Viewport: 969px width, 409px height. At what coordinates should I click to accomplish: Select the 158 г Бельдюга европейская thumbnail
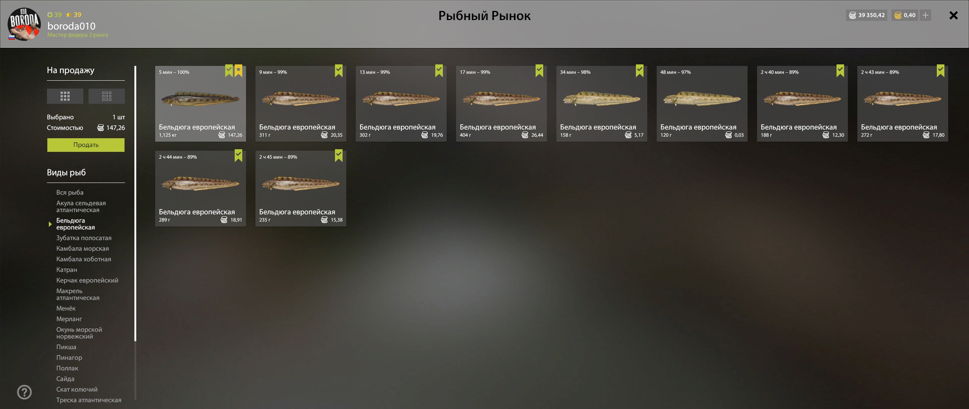click(x=602, y=104)
